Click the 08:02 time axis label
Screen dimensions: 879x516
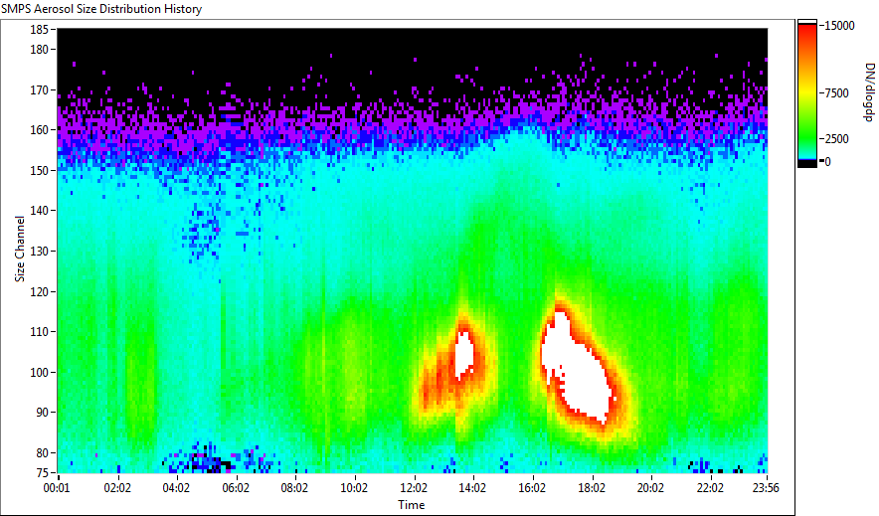tap(294, 488)
